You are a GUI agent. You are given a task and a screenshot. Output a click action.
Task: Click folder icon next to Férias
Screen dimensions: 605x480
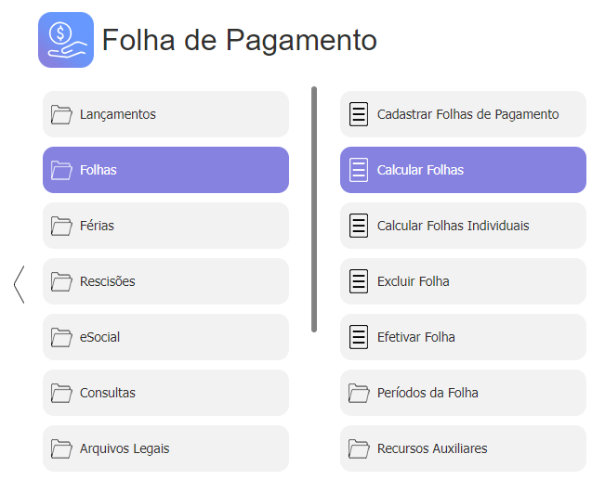pyautogui.click(x=61, y=226)
